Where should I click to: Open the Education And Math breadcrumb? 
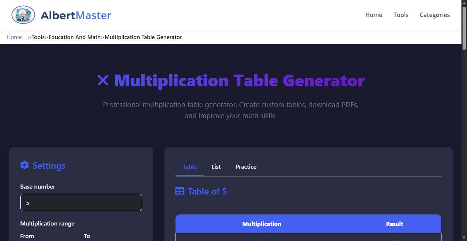(x=74, y=37)
